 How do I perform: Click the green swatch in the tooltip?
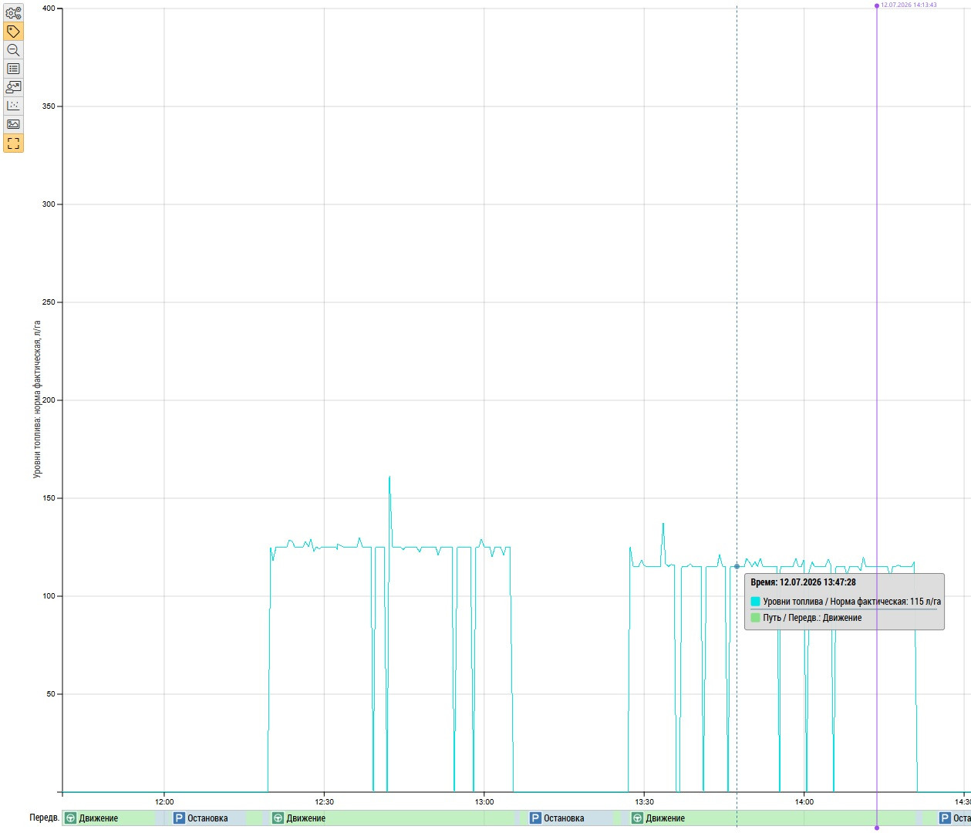click(755, 618)
